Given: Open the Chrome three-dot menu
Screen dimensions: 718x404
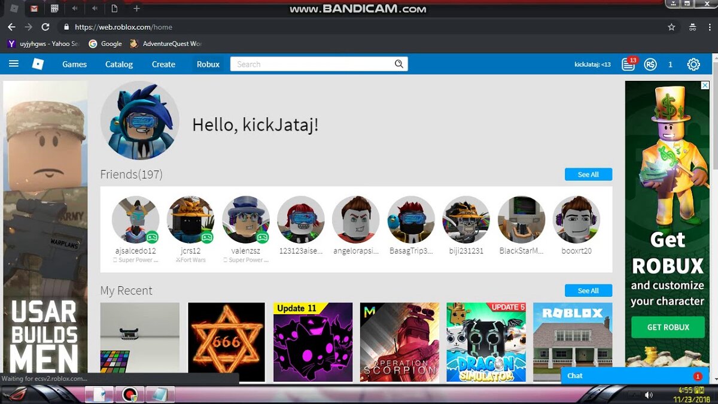Looking at the screenshot, I should [x=709, y=27].
